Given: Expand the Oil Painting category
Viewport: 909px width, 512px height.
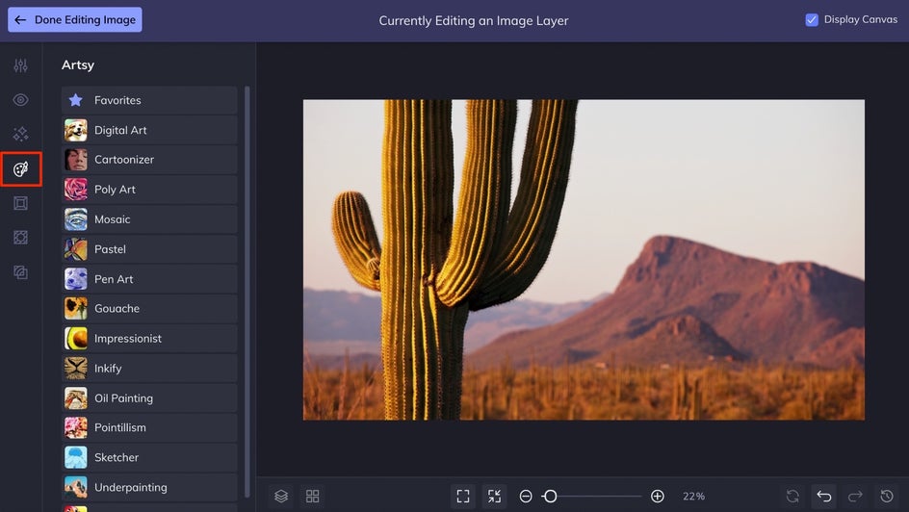Looking at the screenshot, I should [x=149, y=398].
